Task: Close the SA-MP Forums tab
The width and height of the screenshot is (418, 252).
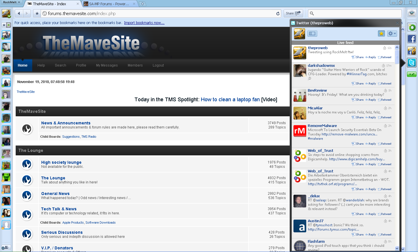Action: pos(134,4)
